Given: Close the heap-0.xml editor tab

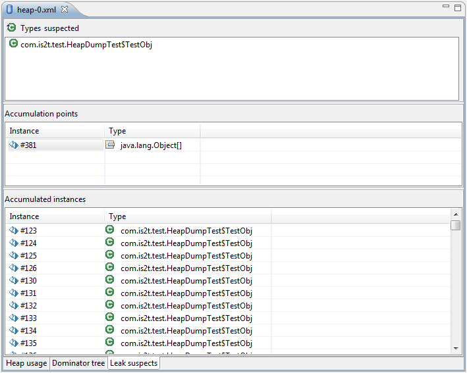Looking at the screenshot, I should tap(65, 9).
